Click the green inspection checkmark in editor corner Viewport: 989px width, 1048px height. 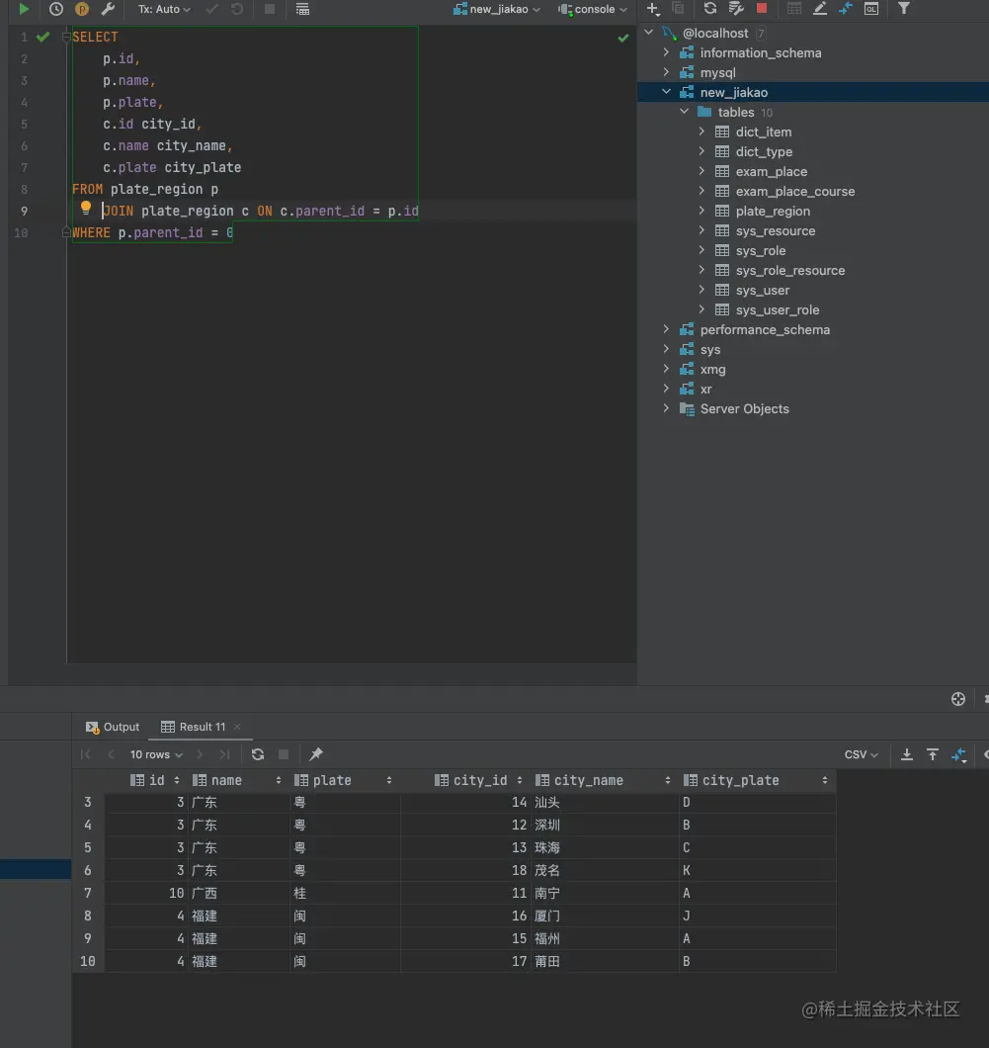click(x=623, y=39)
